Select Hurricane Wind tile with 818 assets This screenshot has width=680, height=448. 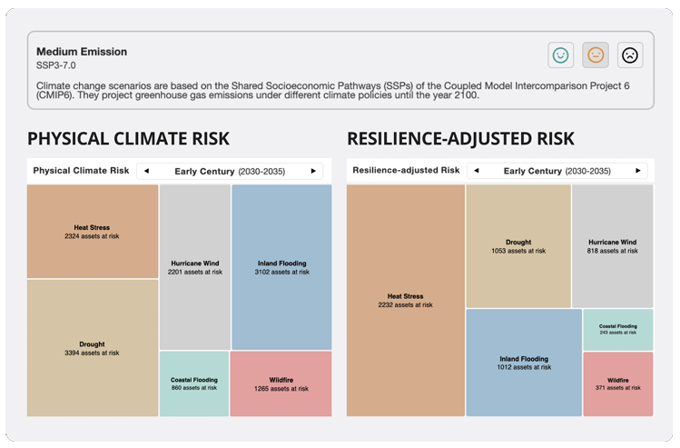612,246
